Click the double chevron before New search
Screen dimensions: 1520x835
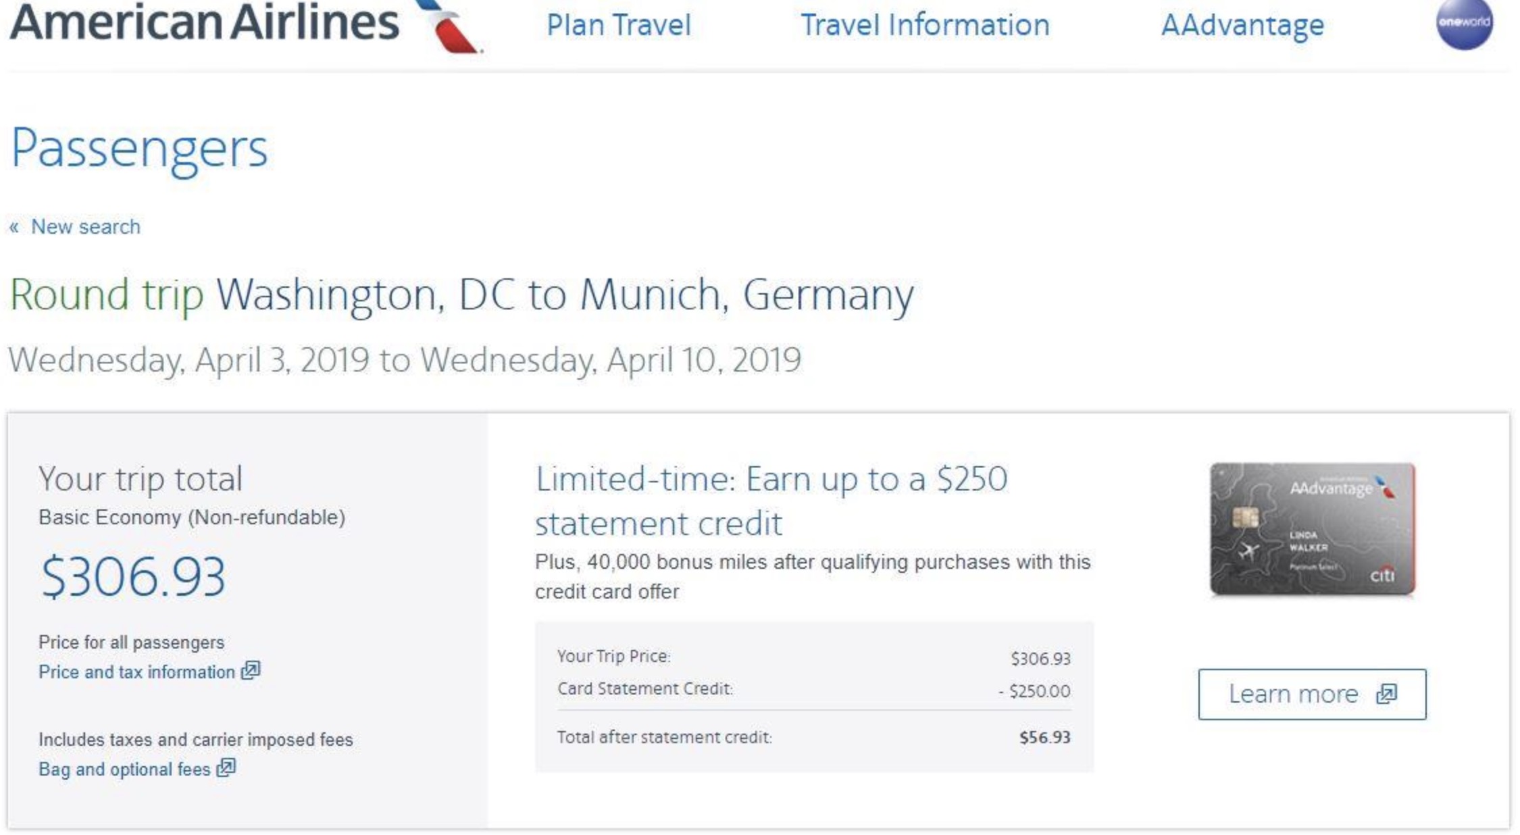point(14,227)
